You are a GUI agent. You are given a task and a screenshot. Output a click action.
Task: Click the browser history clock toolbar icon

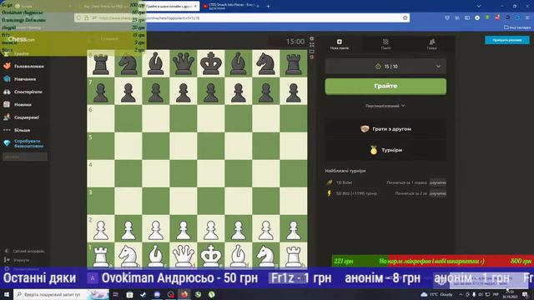(447, 17)
